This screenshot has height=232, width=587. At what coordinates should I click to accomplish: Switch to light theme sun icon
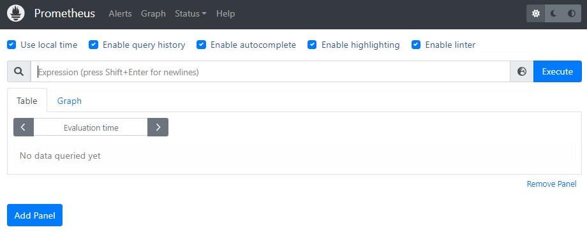536,14
